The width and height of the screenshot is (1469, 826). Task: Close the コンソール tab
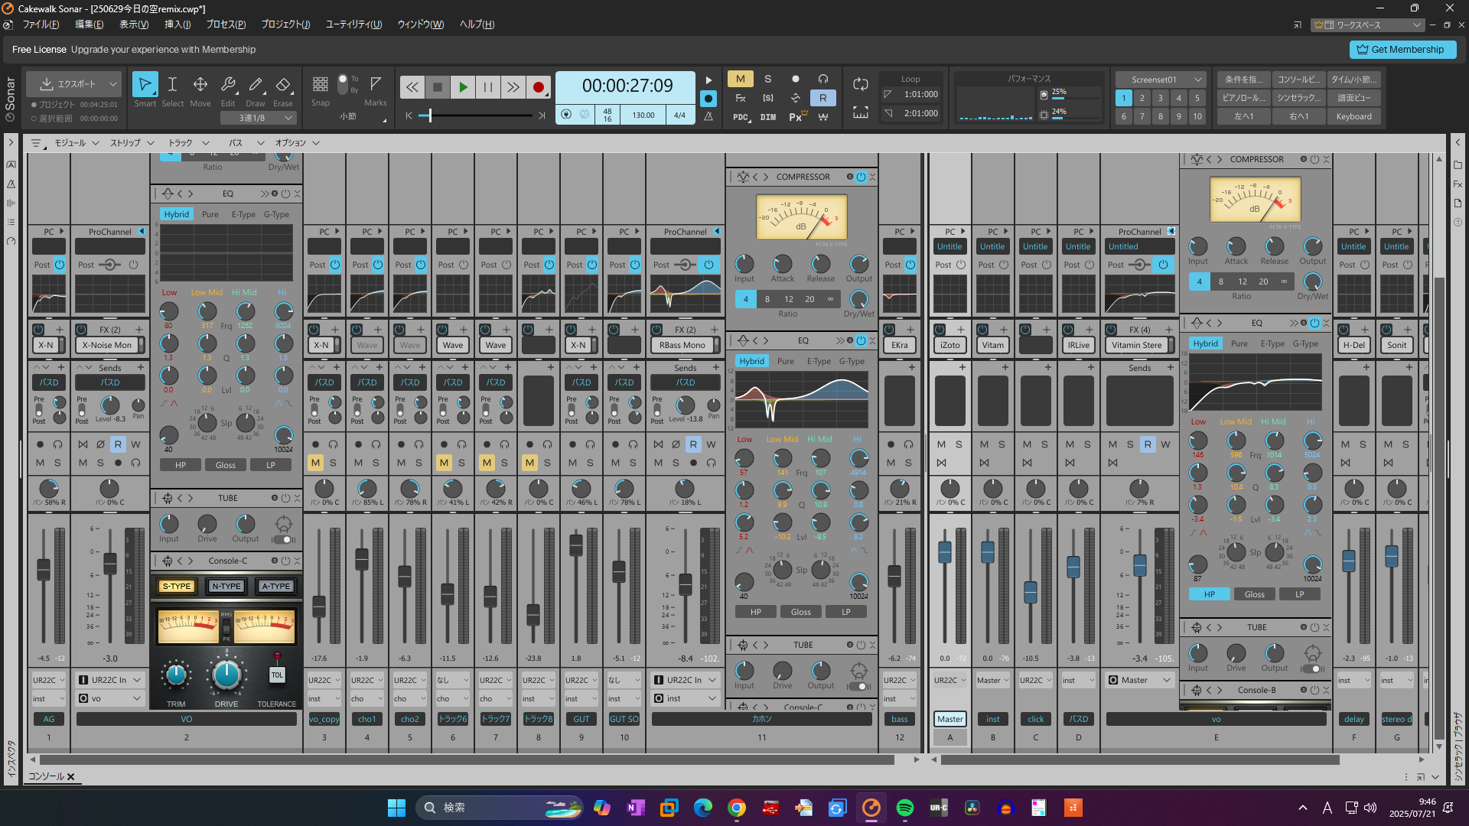[x=71, y=776]
